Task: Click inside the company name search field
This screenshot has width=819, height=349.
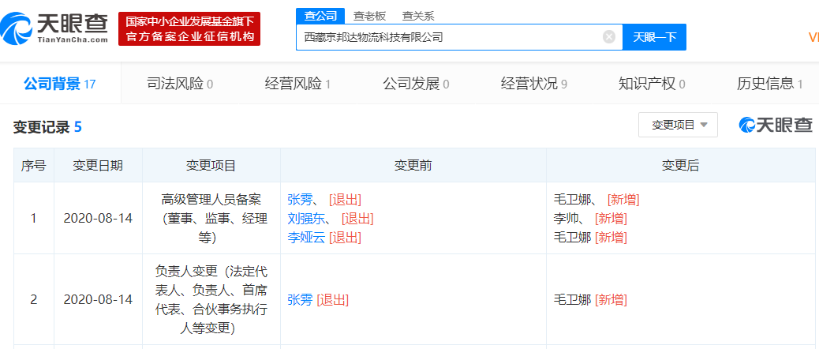Action: click(450, 37)
